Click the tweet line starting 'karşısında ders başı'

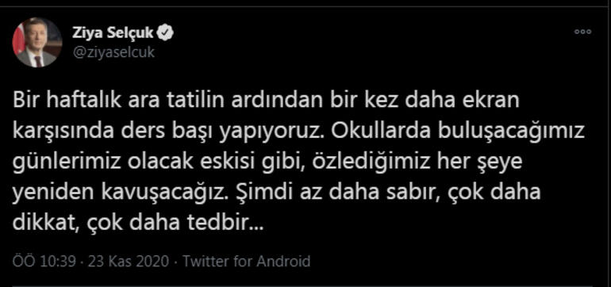point(298,132)
